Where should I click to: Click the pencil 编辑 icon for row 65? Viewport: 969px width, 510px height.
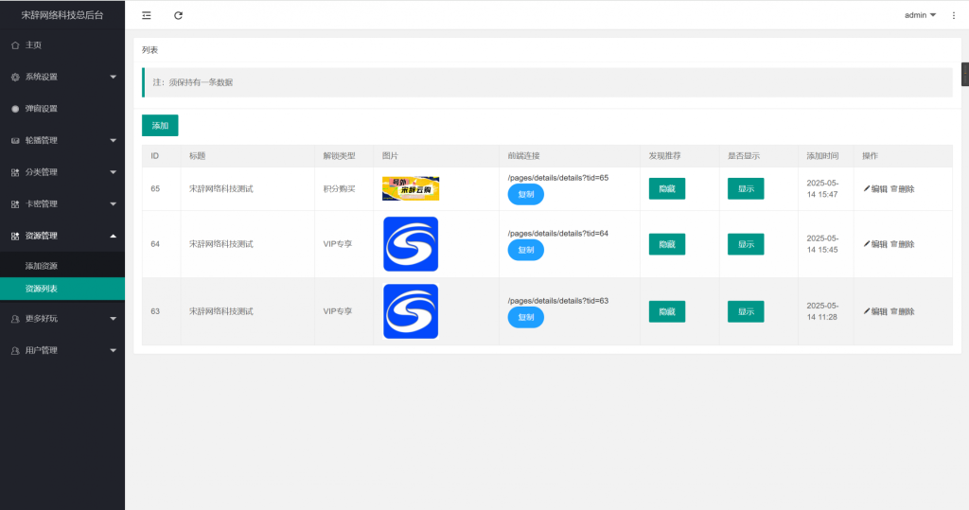point(867,189)
